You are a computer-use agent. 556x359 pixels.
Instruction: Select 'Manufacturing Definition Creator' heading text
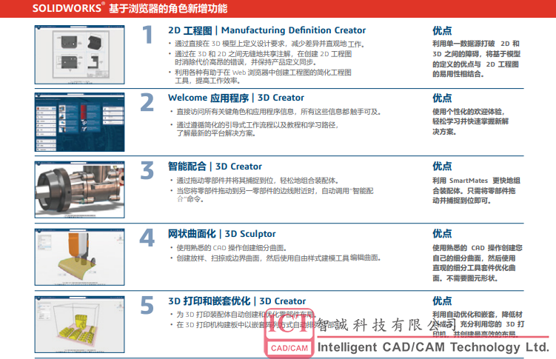point(293,30)
